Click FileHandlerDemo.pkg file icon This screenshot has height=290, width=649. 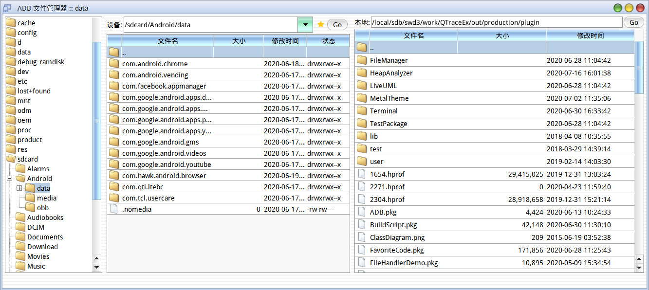[362, 263]
